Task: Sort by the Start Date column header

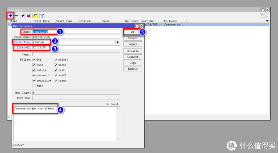Action: (44, 21)
